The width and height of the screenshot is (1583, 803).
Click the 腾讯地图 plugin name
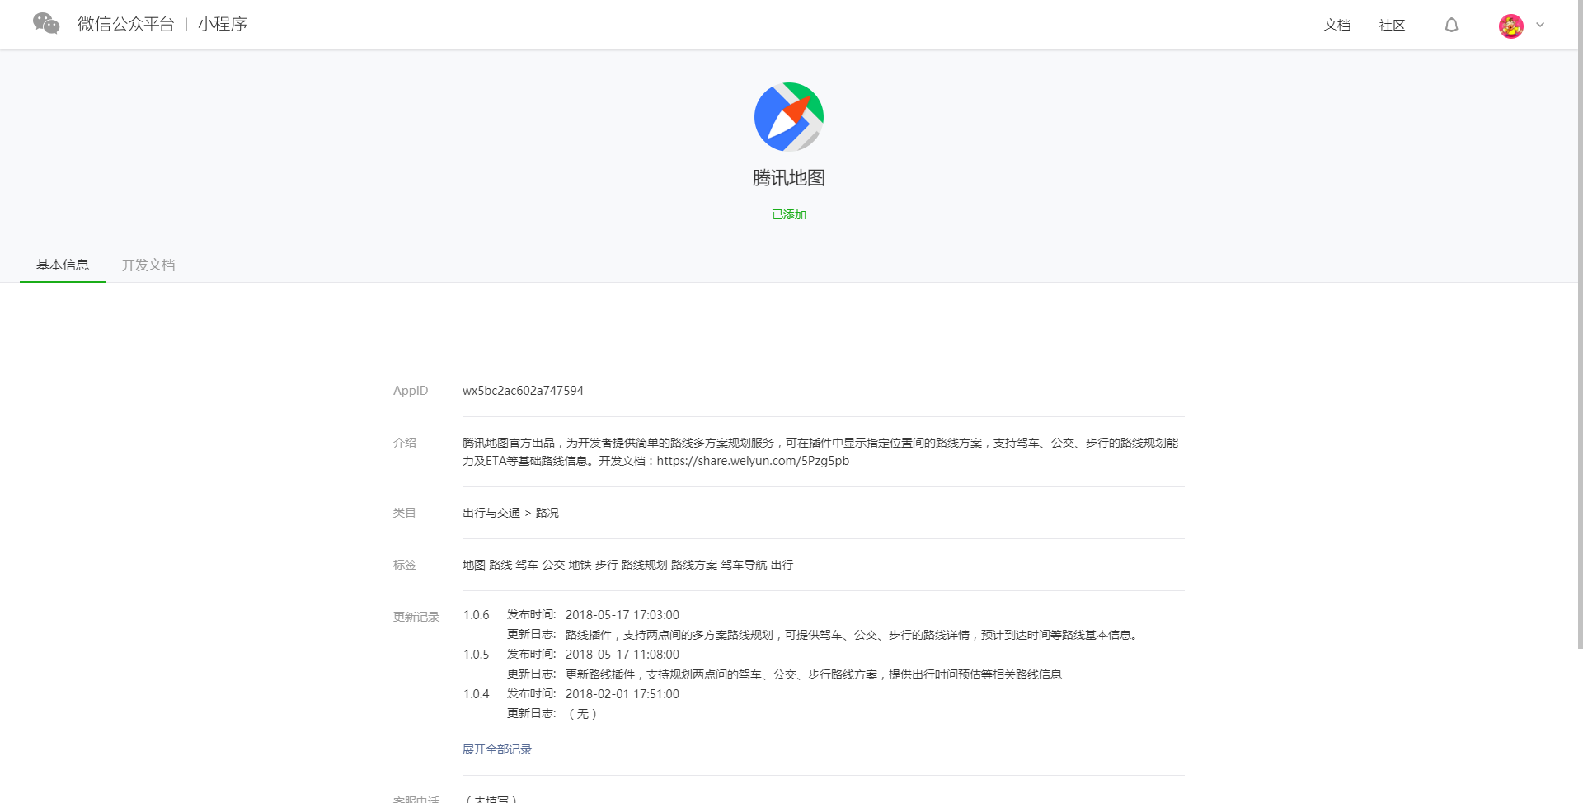[789, 178]
